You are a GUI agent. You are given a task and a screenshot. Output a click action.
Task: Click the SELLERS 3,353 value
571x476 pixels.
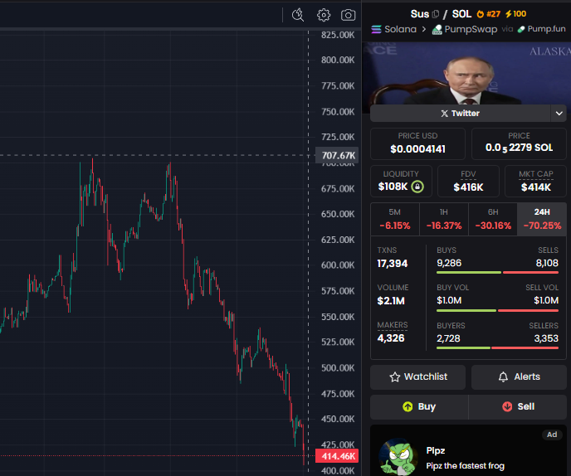coord(546,338)
